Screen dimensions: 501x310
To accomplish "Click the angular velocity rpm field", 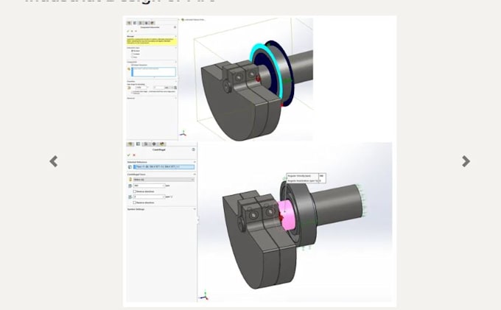I will (x=150, y=186).
